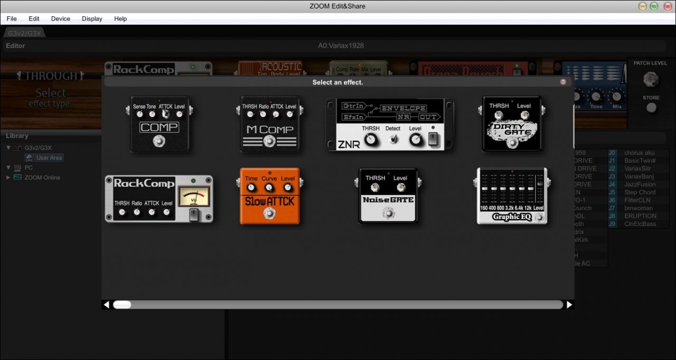Image resolution: width=676 pixels, height=360 pixels.
Task: Click the ZOOM Online icon in Library
Action: point(17,177)
